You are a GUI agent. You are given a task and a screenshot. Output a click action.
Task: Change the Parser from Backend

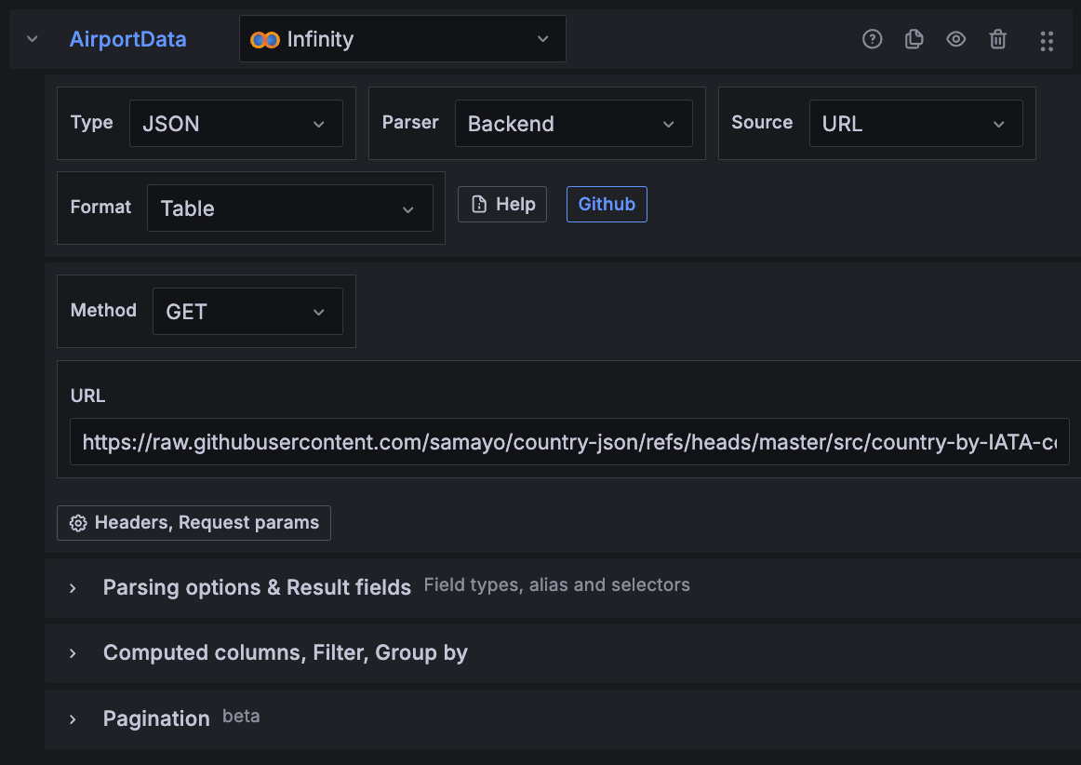[x=573, y=123]
